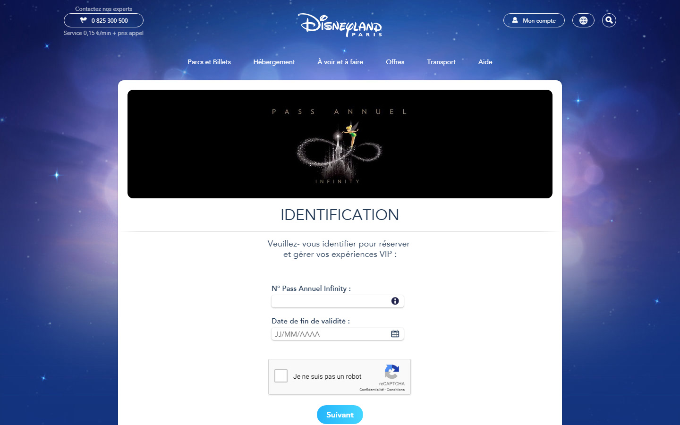
Task: Click the Disneyland Paris logo
Action: (x=340, y=25)
